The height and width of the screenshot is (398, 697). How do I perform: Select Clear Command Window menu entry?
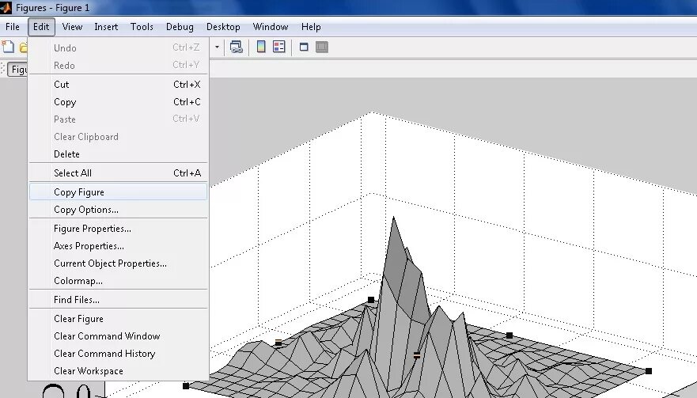[x=118, y=336]
